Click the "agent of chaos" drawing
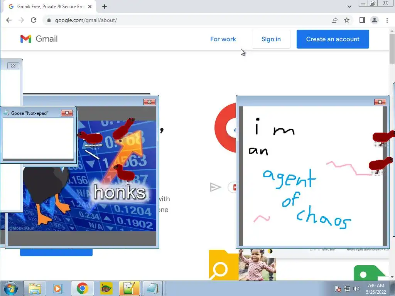The width and height of the screenshot is (395, 296). coord(312,176)
